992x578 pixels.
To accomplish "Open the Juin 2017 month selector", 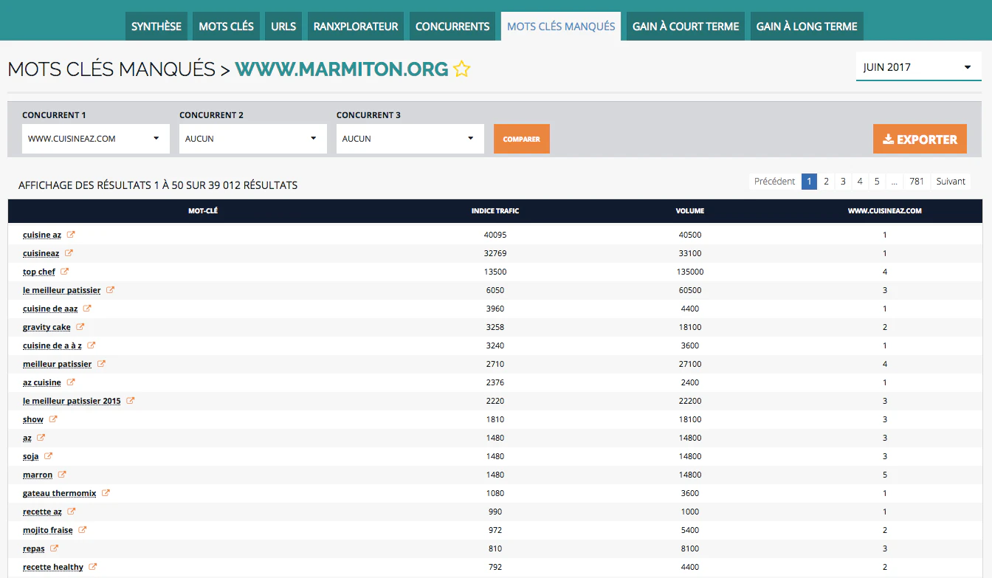I will point(918,67).
